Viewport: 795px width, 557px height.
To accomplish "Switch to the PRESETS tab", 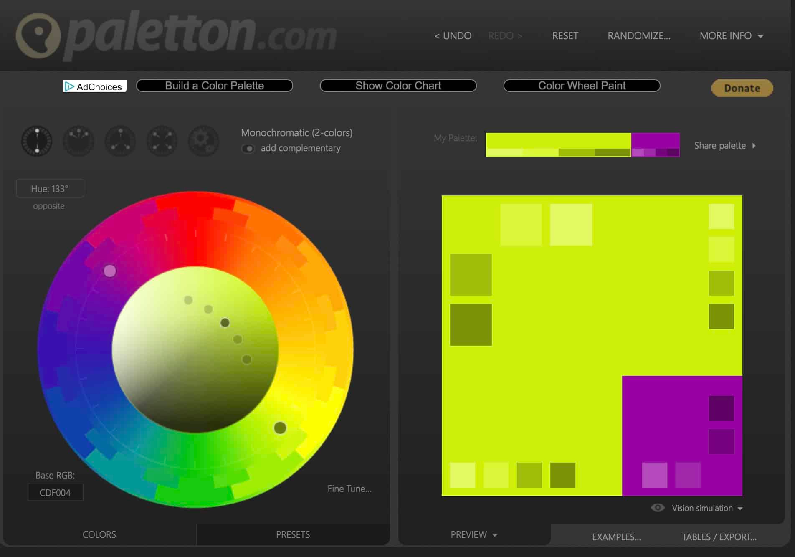I will [x=293, y=534].
